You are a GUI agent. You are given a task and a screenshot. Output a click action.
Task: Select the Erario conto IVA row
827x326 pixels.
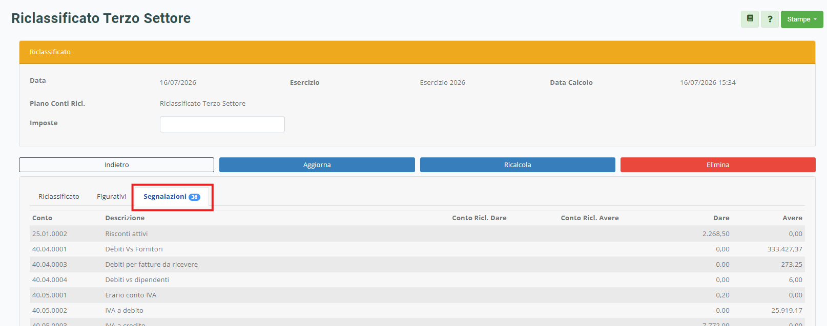point(417,295)
